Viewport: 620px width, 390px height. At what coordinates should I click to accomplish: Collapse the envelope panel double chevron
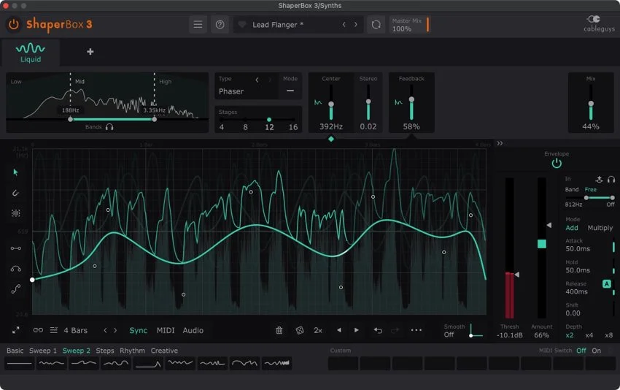pyautogui.click(x=500, y=143)
